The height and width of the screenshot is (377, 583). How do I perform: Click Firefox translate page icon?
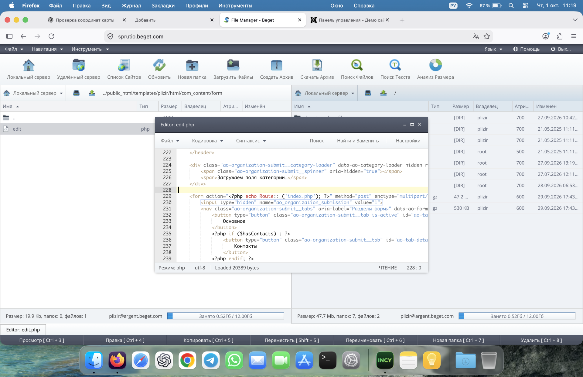click(x=476, y=36)
